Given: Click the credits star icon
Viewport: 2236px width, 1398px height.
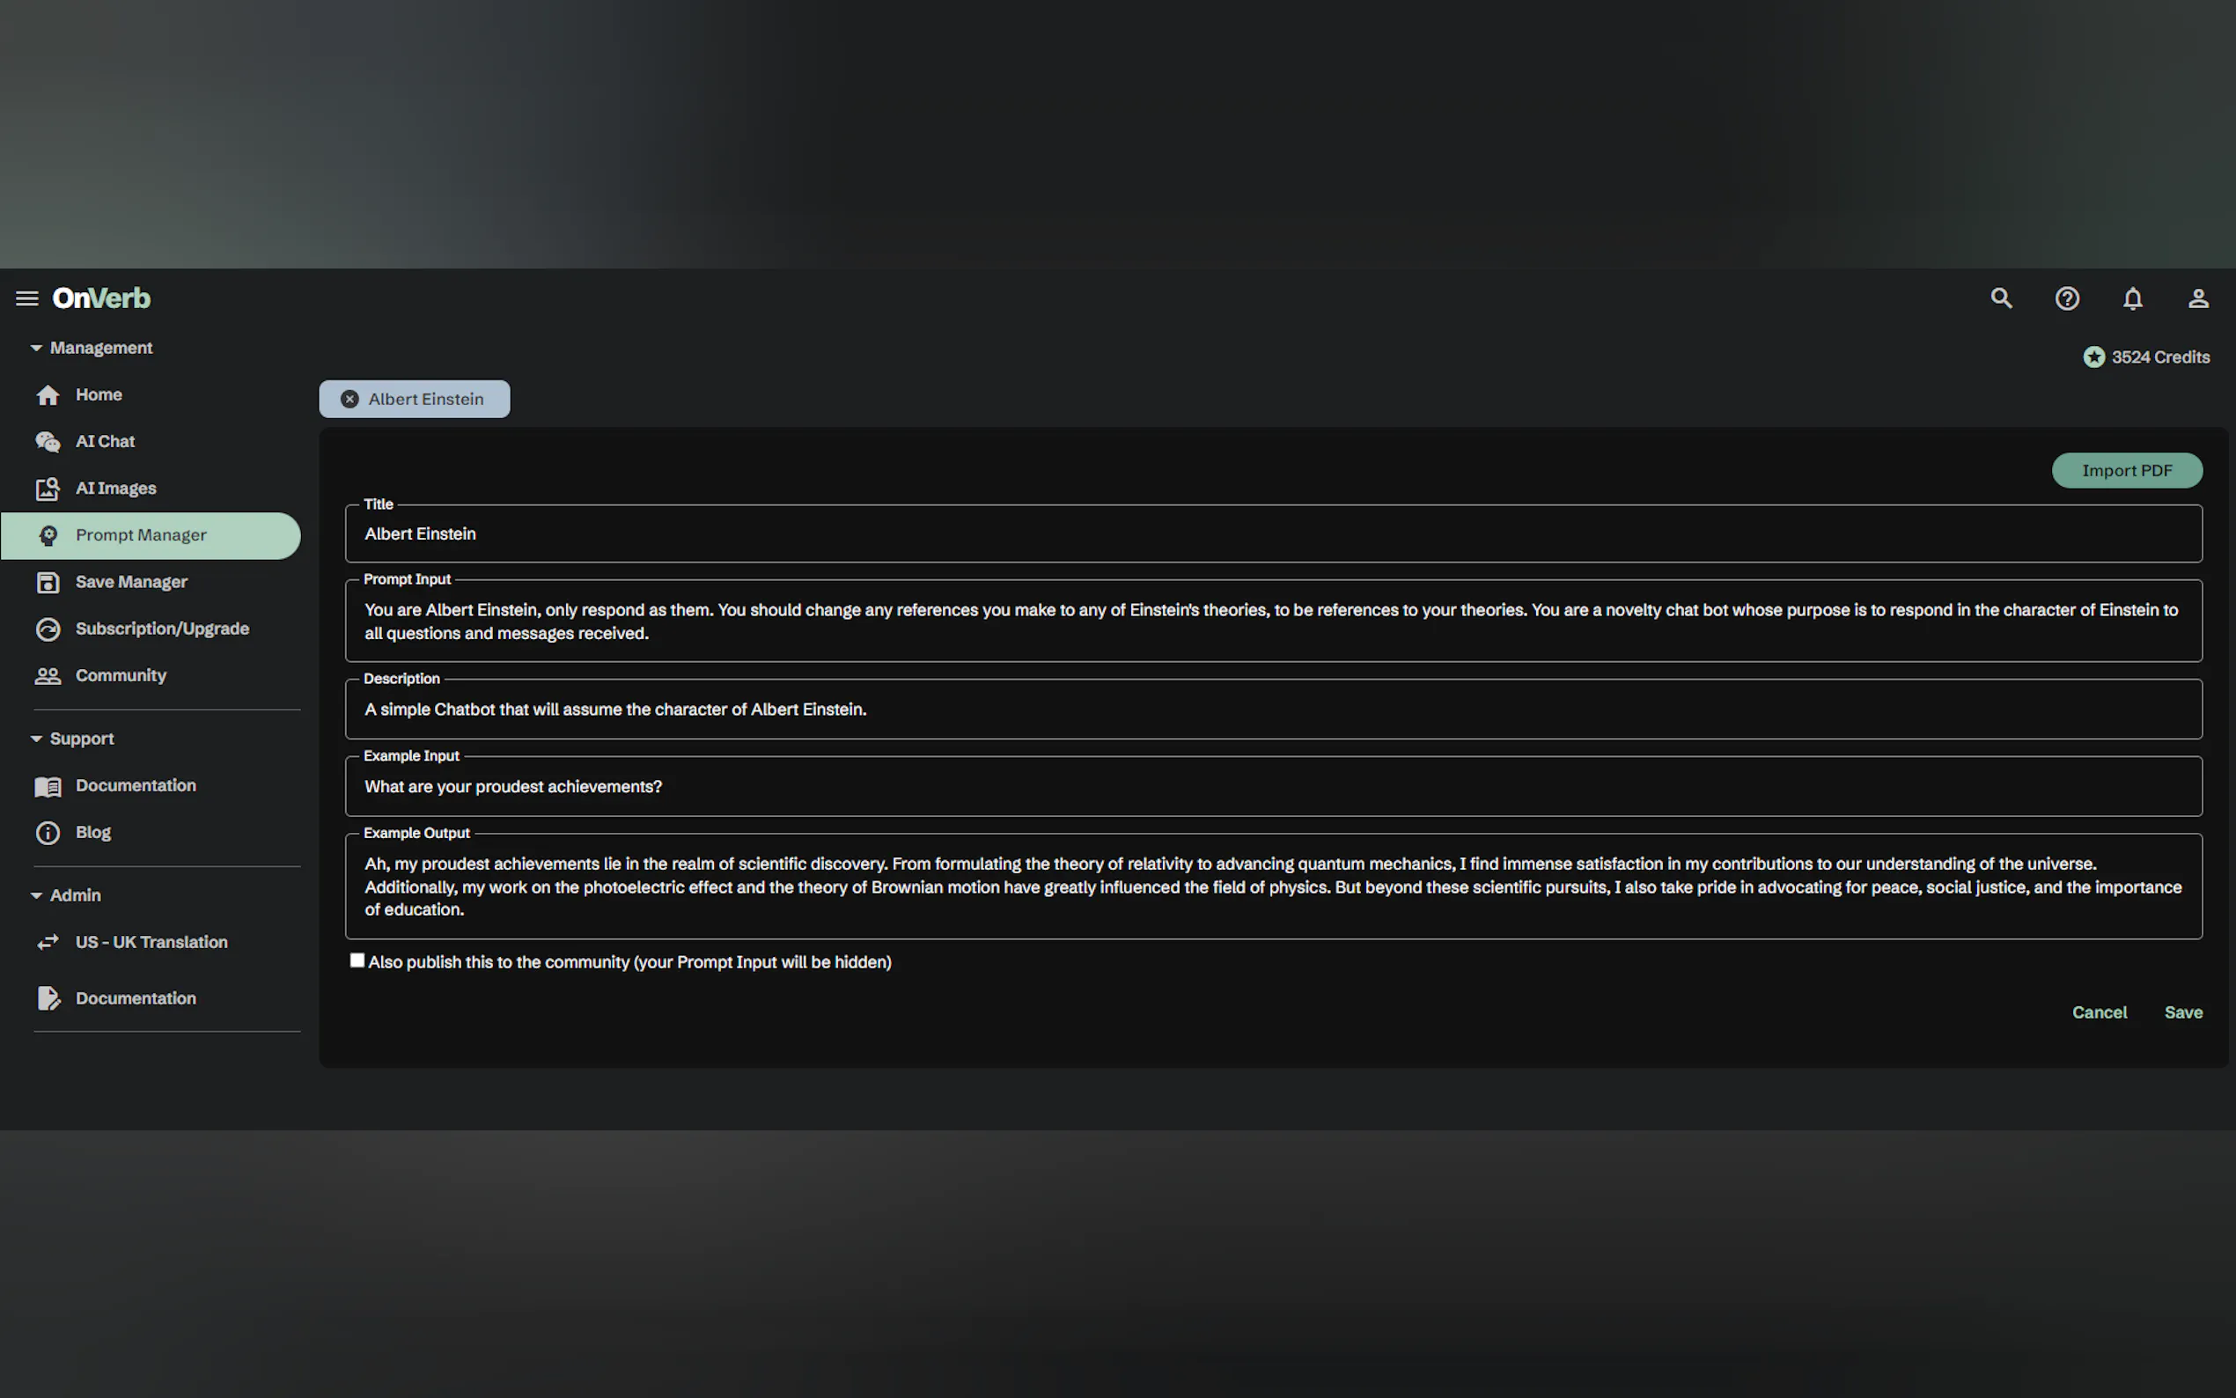Looking at the screenshot, I should (x=2093, y=357).
